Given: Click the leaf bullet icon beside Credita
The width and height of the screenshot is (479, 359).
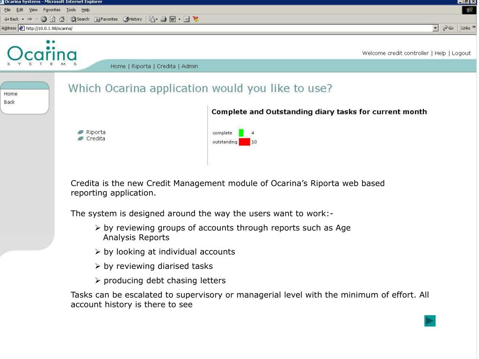Looking at the screenshot, I should coord(80,138).
